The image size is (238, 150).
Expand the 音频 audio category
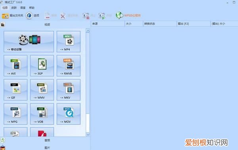pyautogui.click(x=45, y=140)
